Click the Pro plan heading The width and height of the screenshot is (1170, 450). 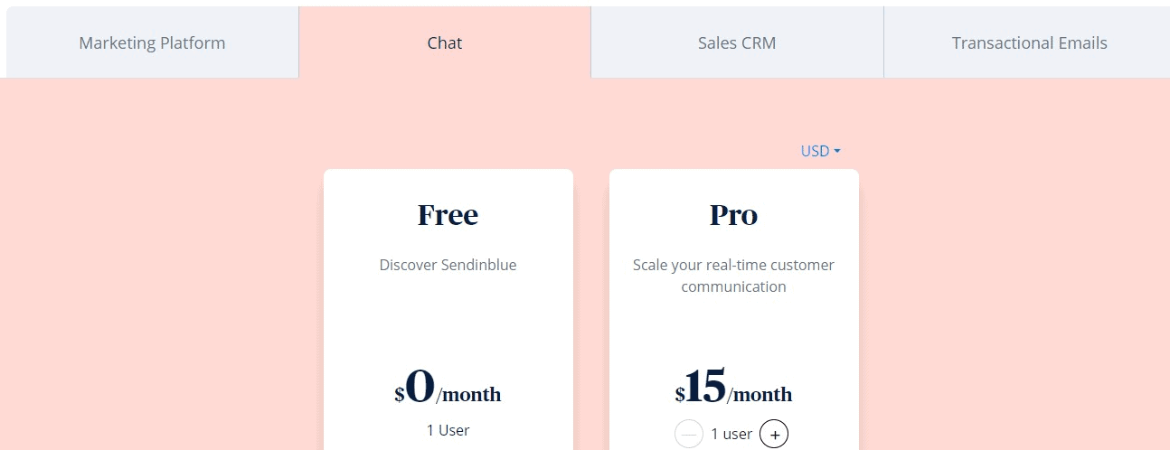click(x=733, y=215)
